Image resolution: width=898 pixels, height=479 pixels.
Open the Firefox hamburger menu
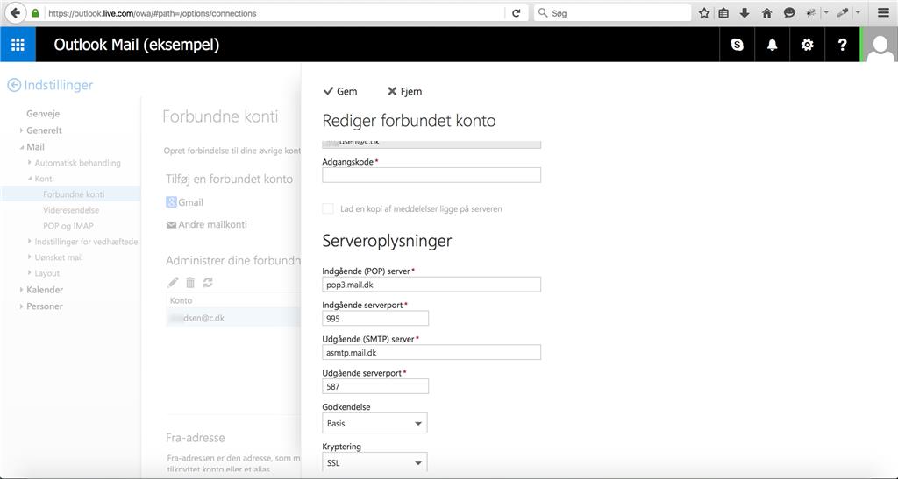883,12
